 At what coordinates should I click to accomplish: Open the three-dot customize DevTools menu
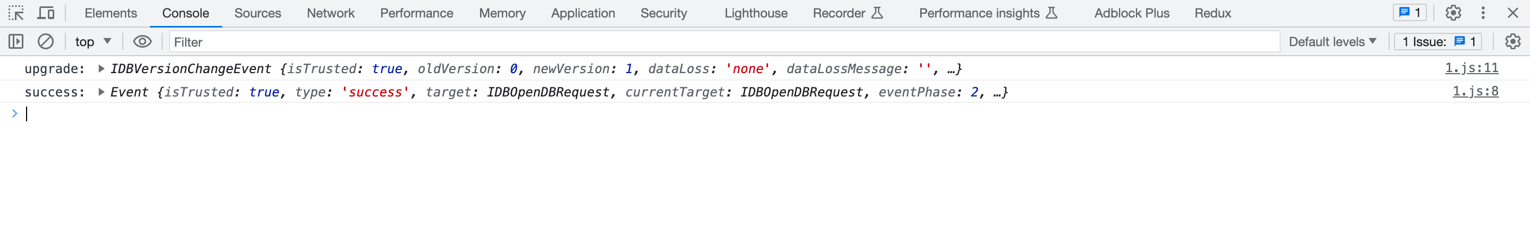point(1483,13)
